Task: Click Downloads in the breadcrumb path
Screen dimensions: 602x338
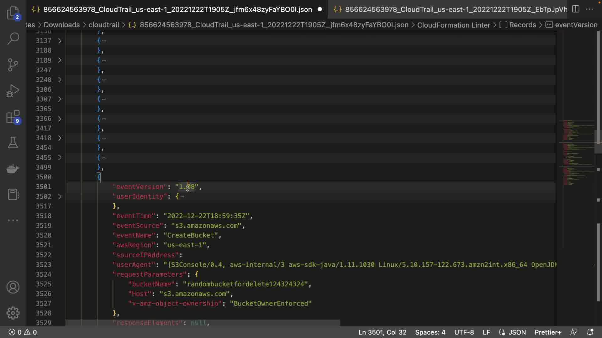Action: point(61,25)
